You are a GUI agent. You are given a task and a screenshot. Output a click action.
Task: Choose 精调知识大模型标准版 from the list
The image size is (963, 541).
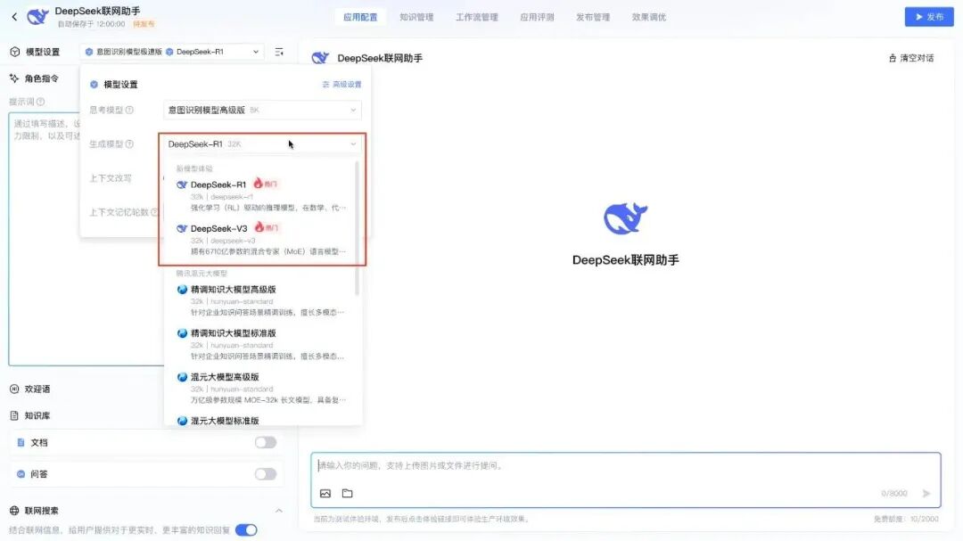point(261,344)
